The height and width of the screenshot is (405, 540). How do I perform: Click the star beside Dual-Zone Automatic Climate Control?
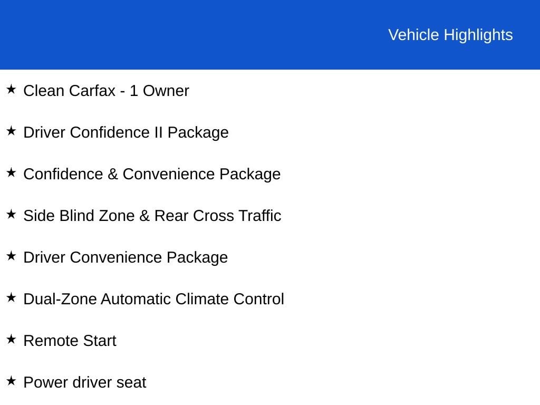point(11,297)
